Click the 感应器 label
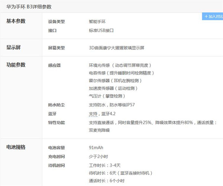Viewport: 223px width, 186px height. (x=55, y=65)
